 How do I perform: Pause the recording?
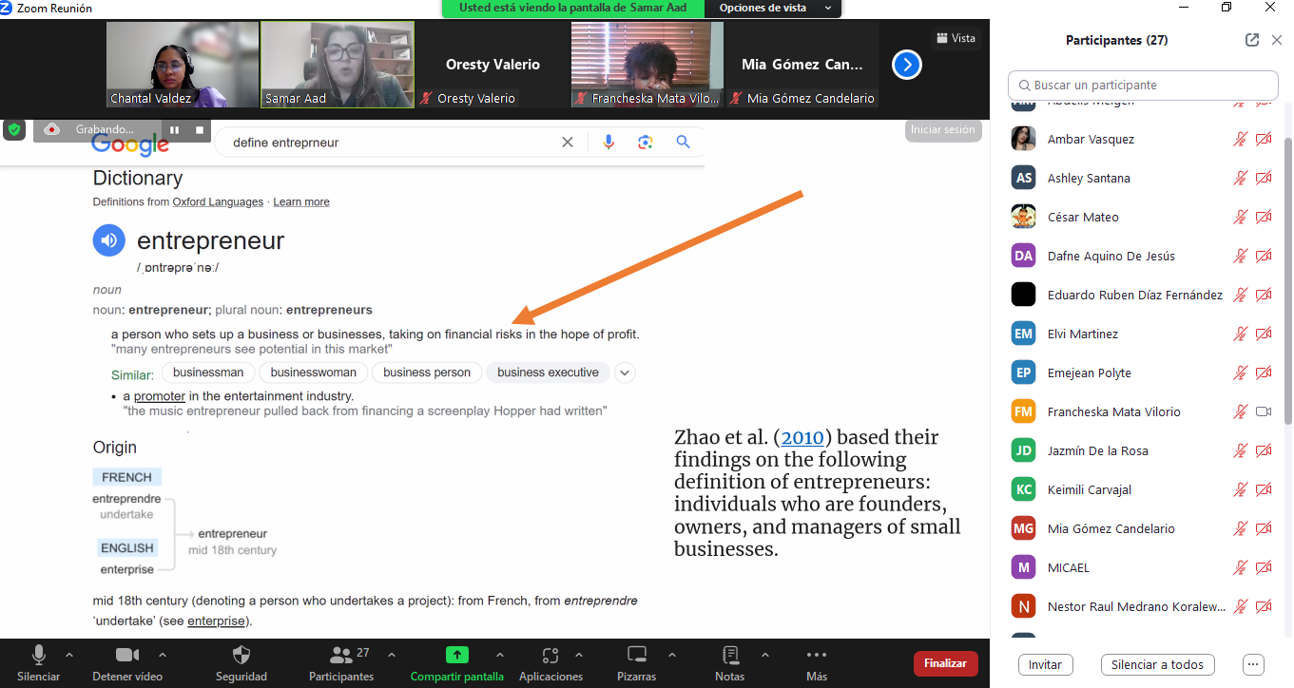click(175, 129)
